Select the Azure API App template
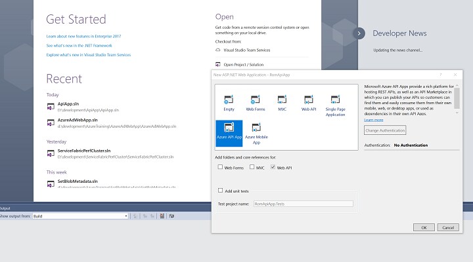The image size is (473, 262). [229, 133]
